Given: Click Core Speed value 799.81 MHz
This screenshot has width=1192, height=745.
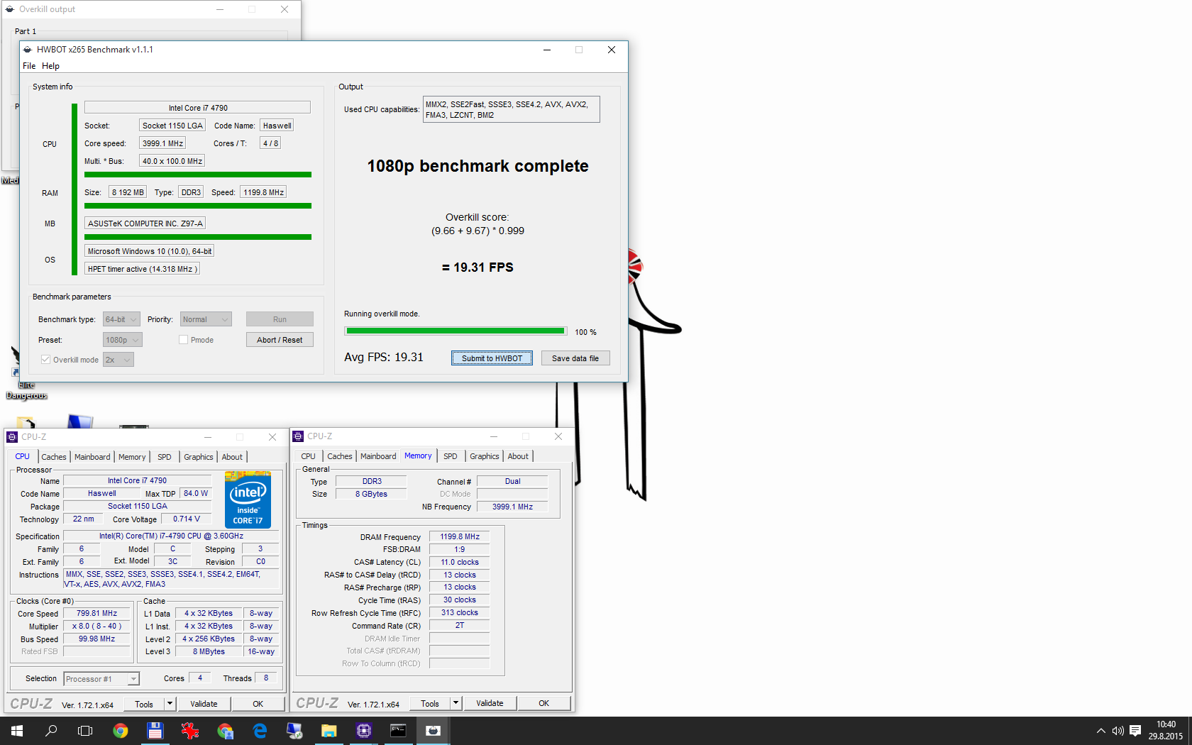Looking at the screenshot, I should click(x=97, y=613).
